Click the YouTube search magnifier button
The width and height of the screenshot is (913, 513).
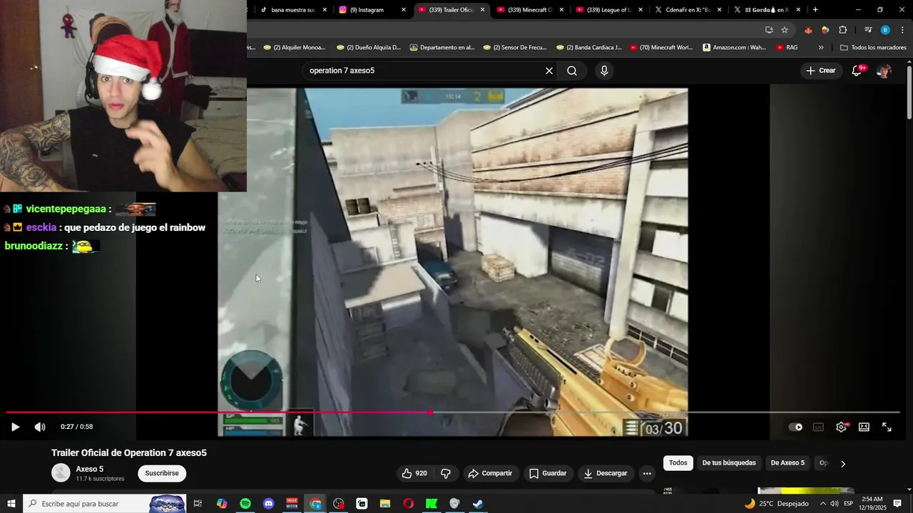[x=572, y=71]
